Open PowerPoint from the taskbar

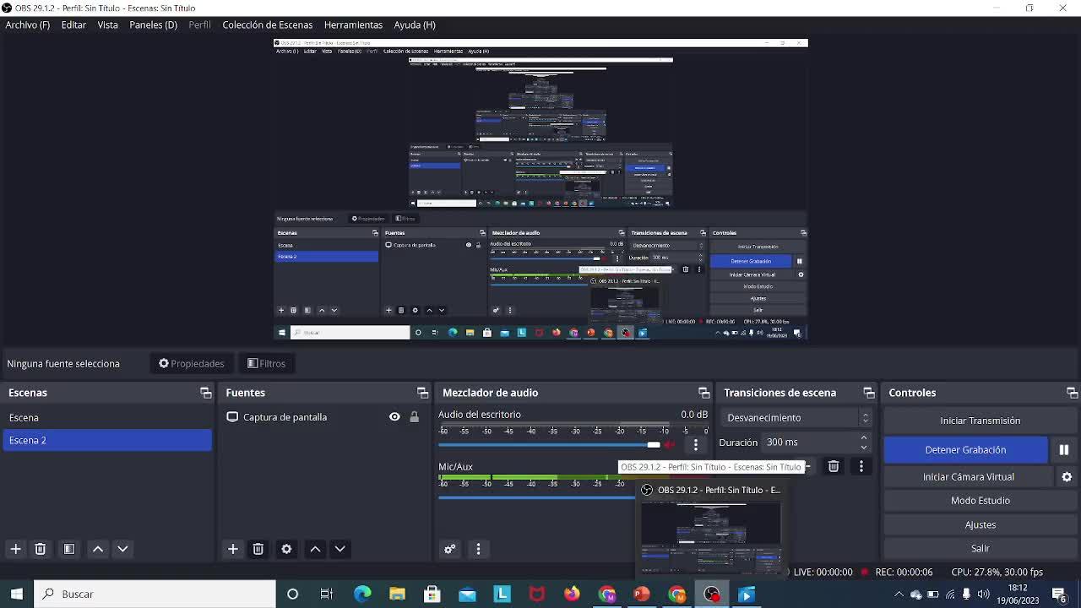[x=642, y=594]
